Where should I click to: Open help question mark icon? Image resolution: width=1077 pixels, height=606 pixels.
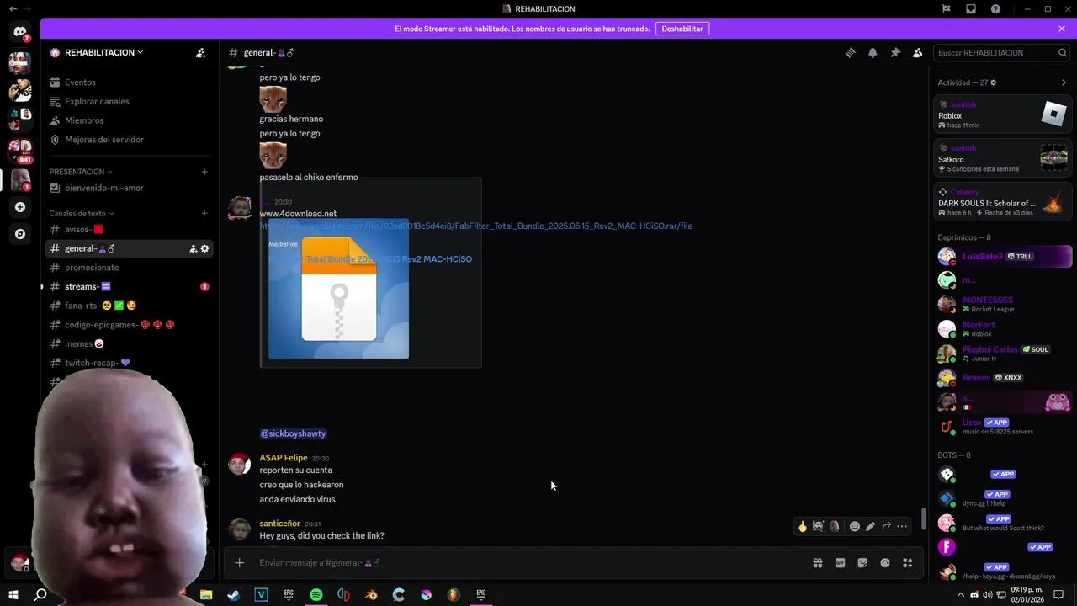[995, 8]
